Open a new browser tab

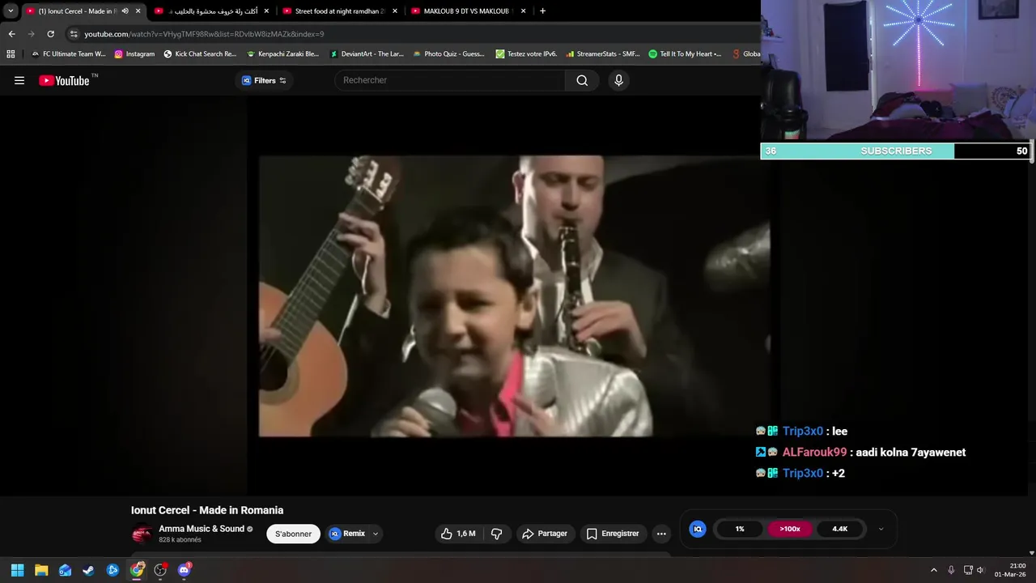(542, 11)
